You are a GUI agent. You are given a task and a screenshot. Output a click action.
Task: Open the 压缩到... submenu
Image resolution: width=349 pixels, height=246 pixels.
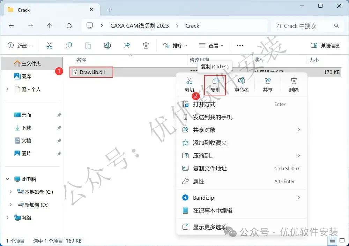coord(242,155)
